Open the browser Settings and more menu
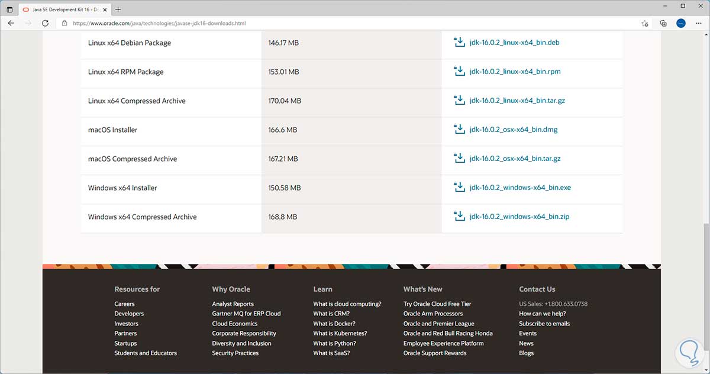The width and height of the screenshot is (710, 374). (x=699, y=23)
